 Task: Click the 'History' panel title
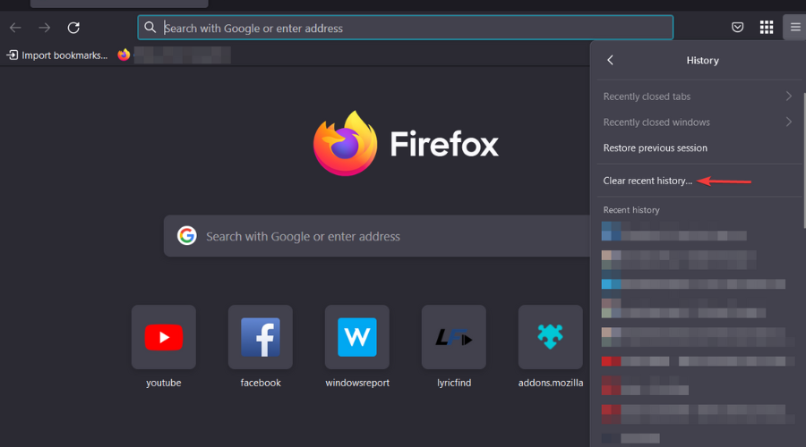coord(703,60)
